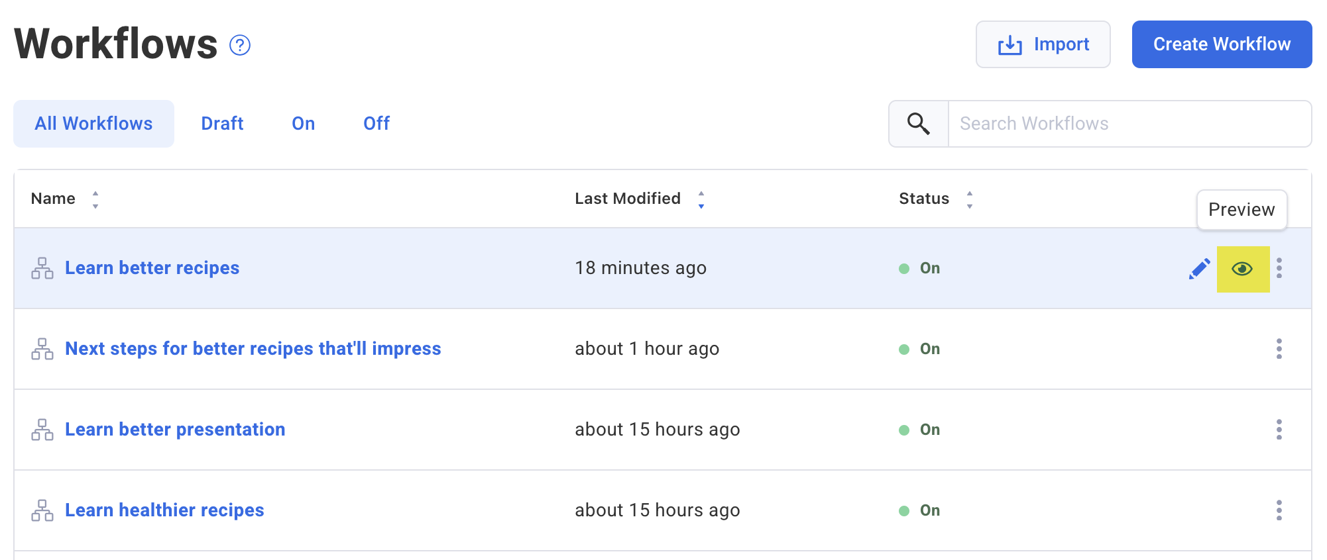Click the magnifying glass search icon

point(918,124)
